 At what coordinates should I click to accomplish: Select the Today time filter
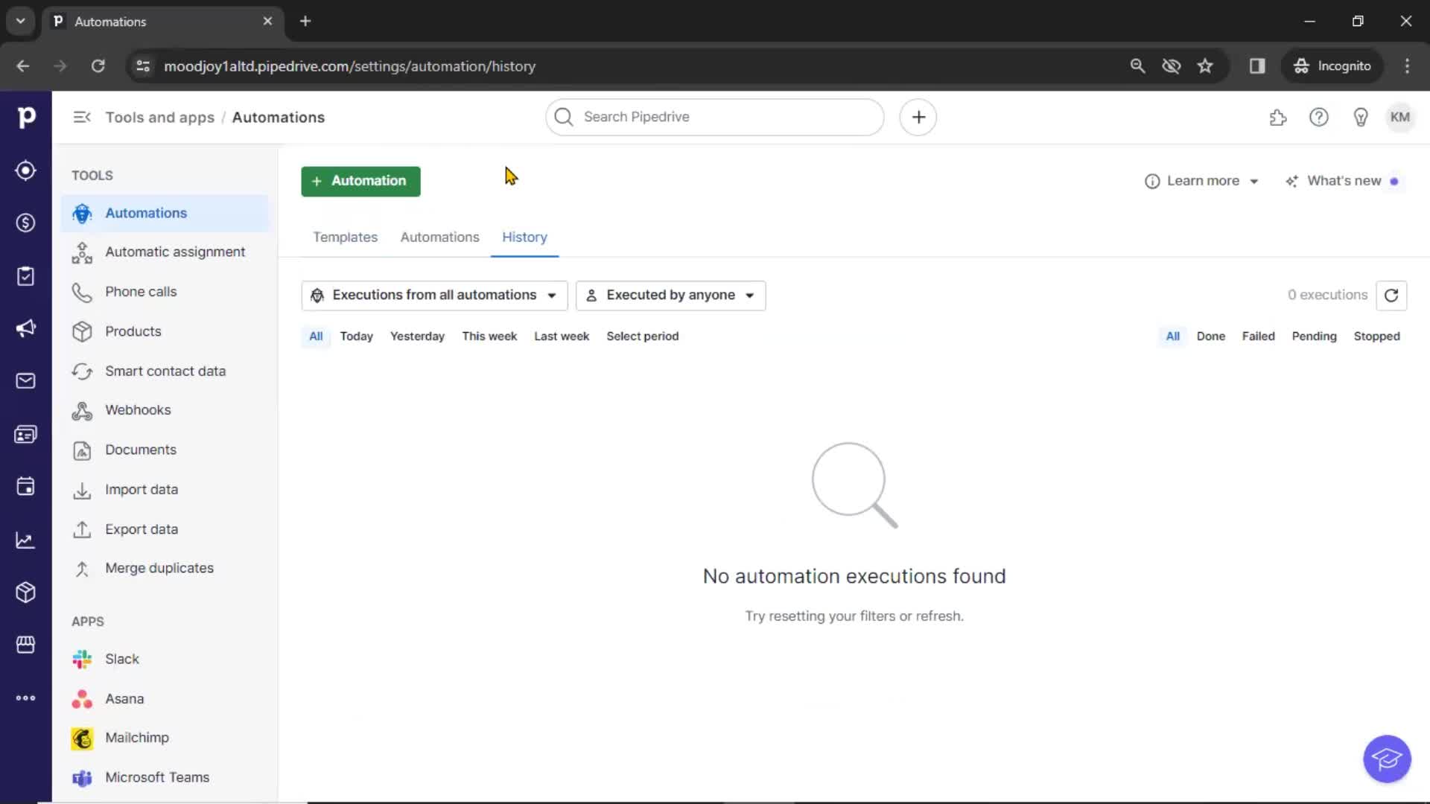coord(357,336)
